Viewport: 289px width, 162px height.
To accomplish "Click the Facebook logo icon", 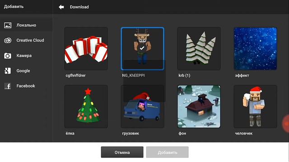I will click(8, 86).
